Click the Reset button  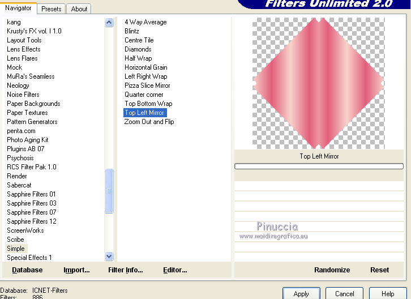coord(379,270)
